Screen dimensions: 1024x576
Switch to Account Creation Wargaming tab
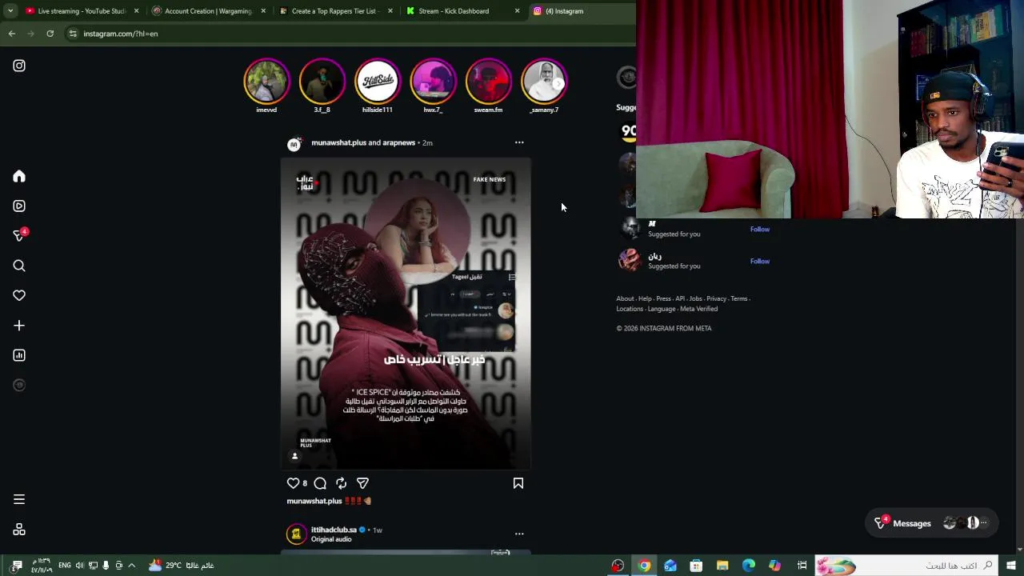[x=208, y=11]
